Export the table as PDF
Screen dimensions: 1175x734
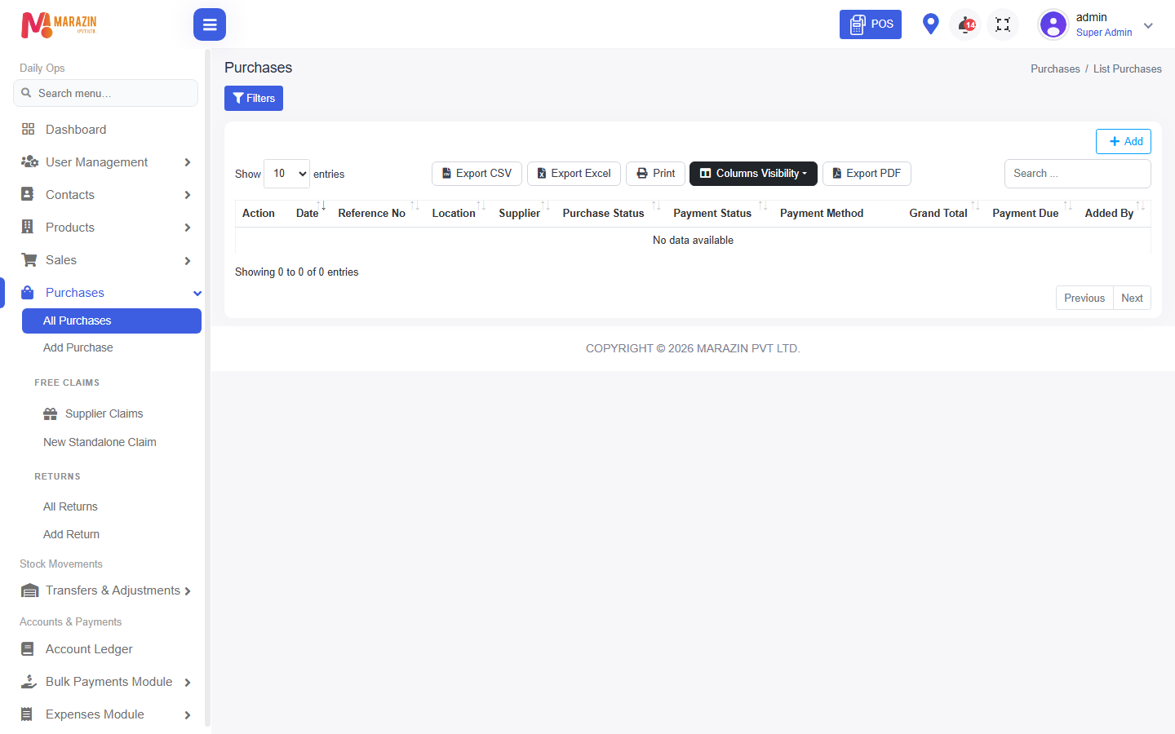[867, 174]
